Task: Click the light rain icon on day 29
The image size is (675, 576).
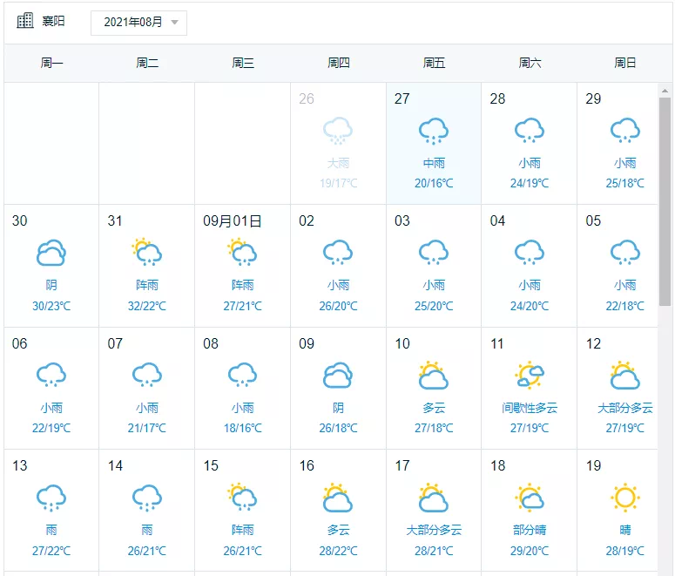Action: pyautogui.click(x=625, y=131)
